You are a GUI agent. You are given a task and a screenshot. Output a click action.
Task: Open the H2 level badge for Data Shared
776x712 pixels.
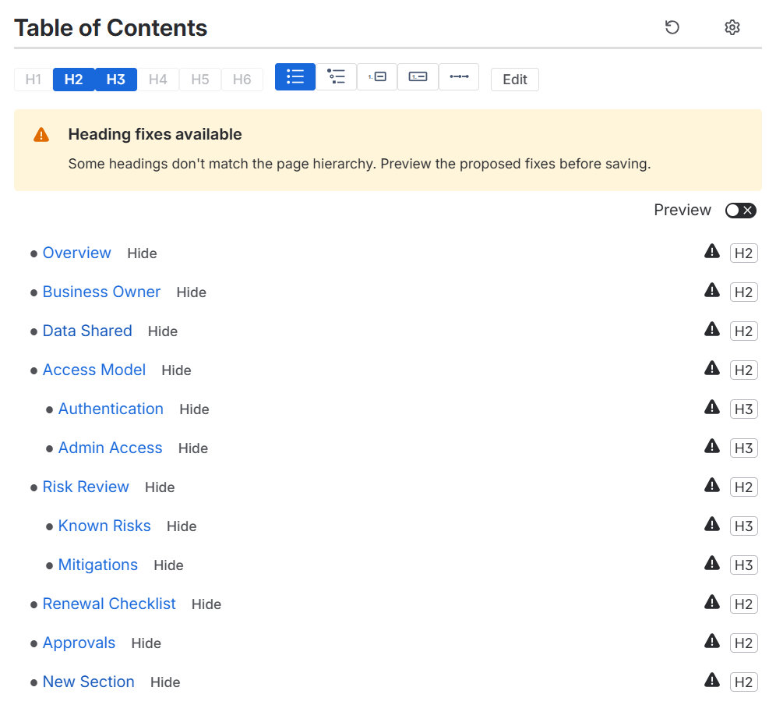point(743,331)
